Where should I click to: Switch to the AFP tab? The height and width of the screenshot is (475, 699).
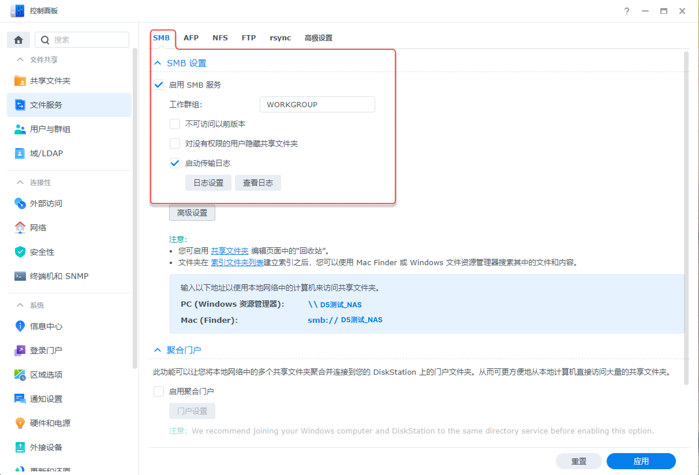(x=191, y=38)
